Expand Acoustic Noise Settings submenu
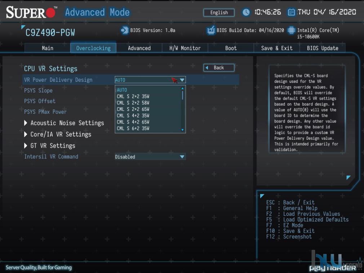Image resolution: width=364 pixels, height=273 pixels. [64, 123]
